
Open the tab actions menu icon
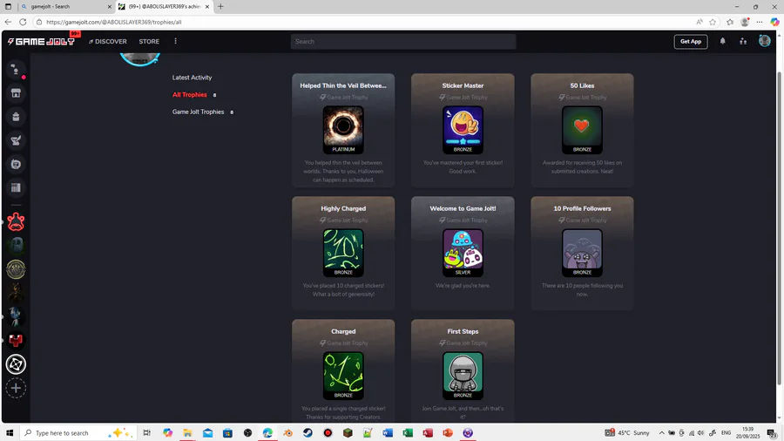8,6
